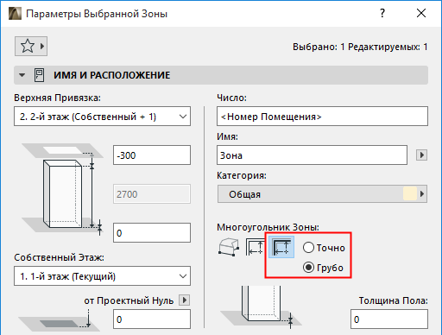The width and height of the screenshot is (442, 335).
Task: Collapse the ИМЯ И РАСПОЛОЖЕНИЕ panel
Action: (x=22, y=75)
